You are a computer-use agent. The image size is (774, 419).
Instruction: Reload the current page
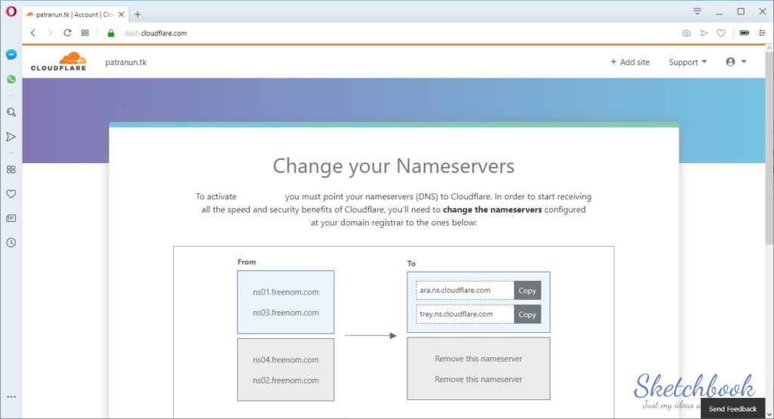[67, 33]
